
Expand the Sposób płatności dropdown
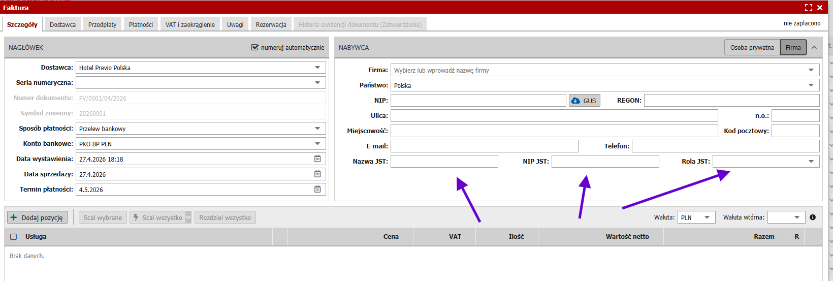(317, 129)
